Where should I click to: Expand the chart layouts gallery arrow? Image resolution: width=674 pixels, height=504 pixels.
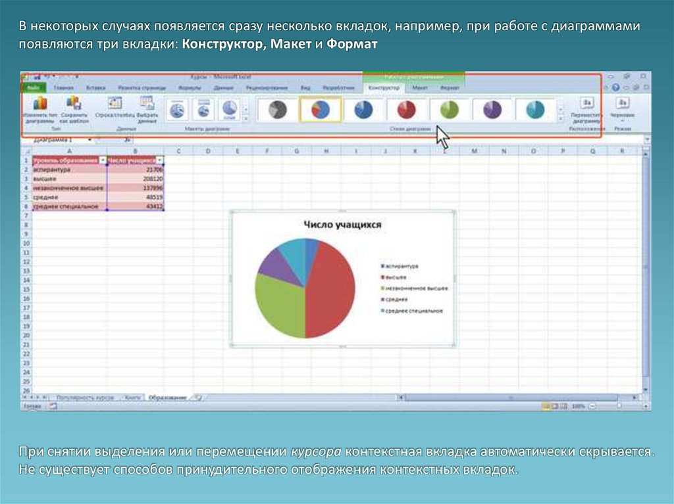(x=246, y=118)
